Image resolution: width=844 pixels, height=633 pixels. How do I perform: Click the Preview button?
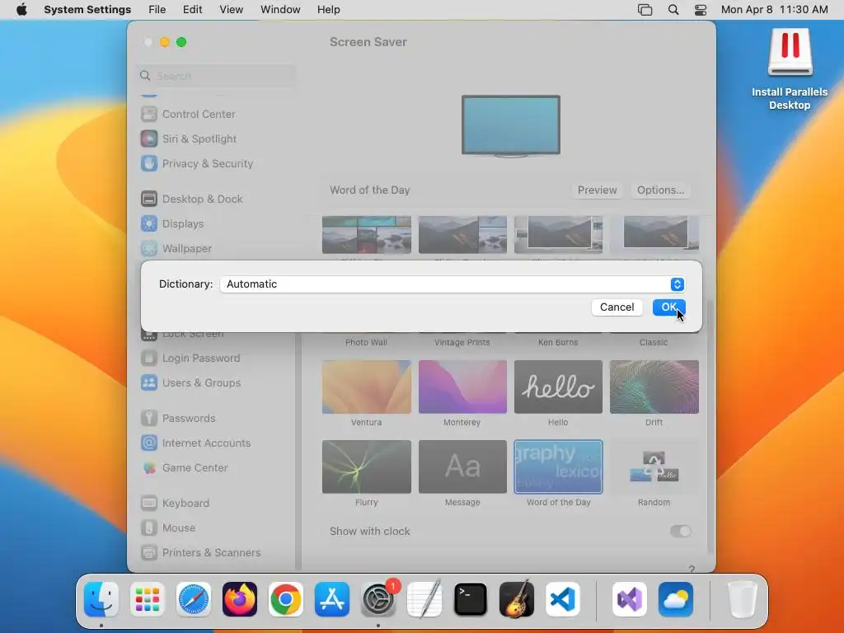click(597, 190)
